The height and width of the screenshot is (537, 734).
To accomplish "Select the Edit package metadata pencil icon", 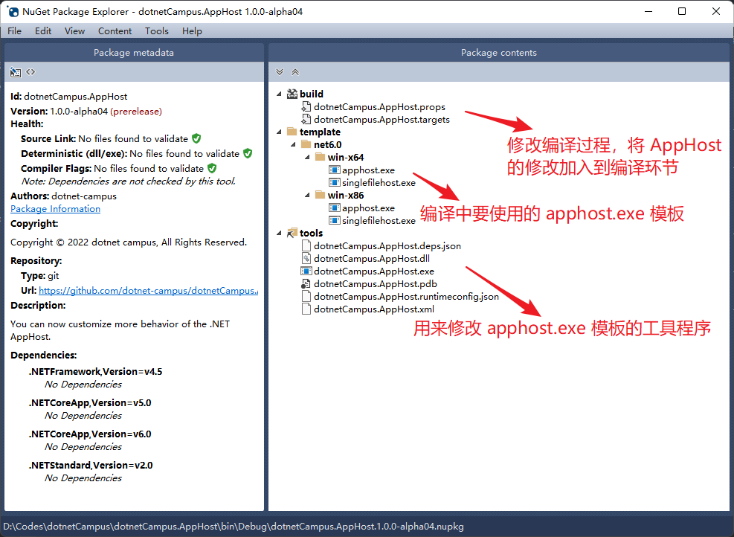I will click(x=15, y=71).
